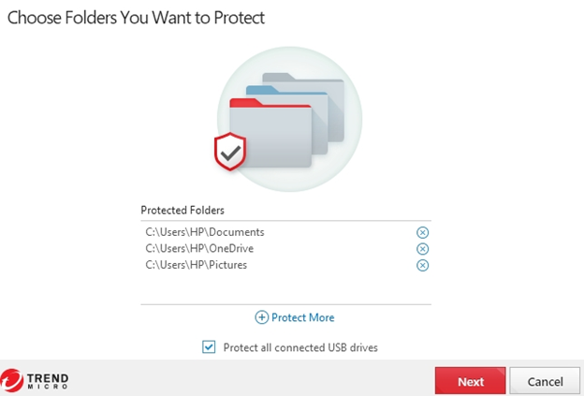Screen dimensions: 584x396
Task: Uncheck Protect all connected USB drives checkbox
Action: click(x=209, y=346)
